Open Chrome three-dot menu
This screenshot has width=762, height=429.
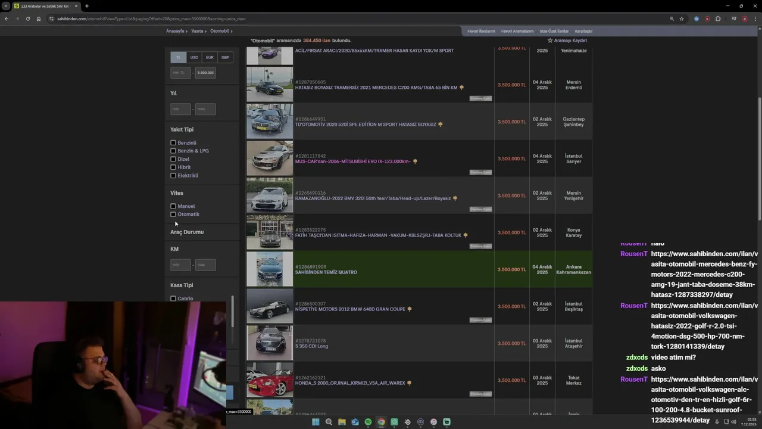click(x=755, y=18)
